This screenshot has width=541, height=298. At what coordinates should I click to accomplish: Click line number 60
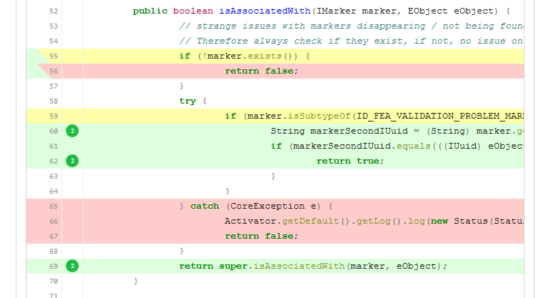(54, 131)
